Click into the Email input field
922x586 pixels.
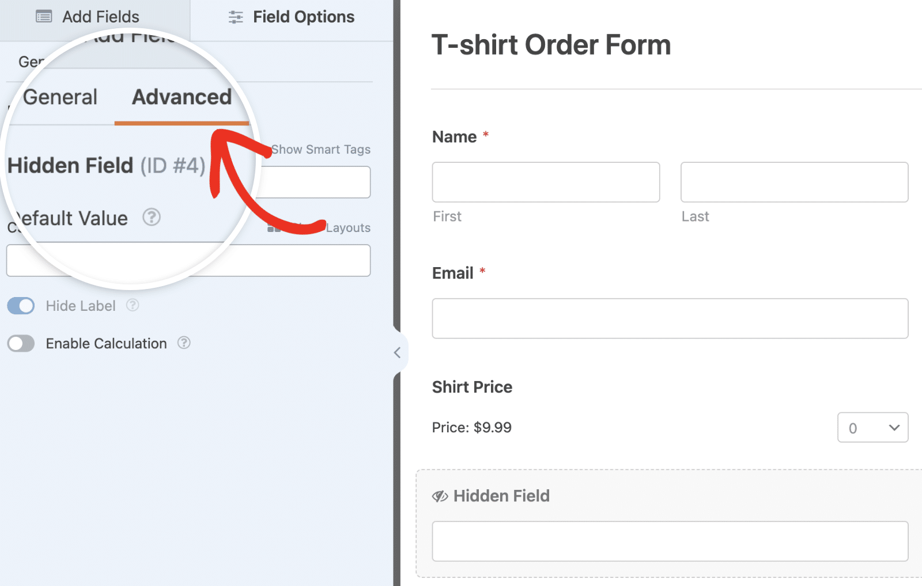(x=670, y=318)
